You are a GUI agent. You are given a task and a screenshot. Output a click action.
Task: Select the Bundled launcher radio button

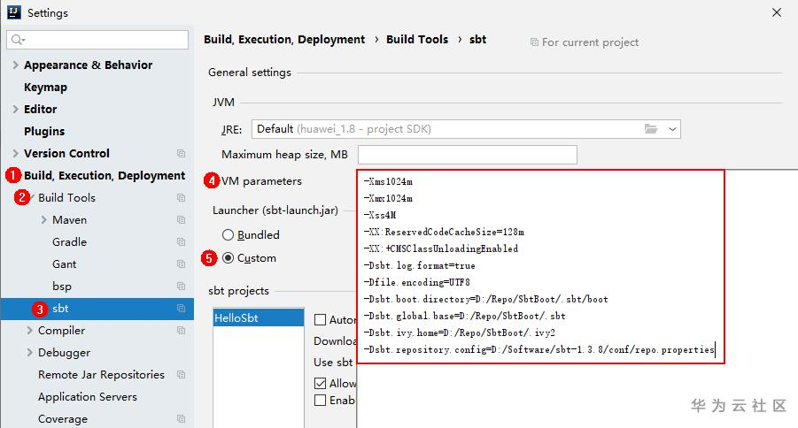click(229, 235)
